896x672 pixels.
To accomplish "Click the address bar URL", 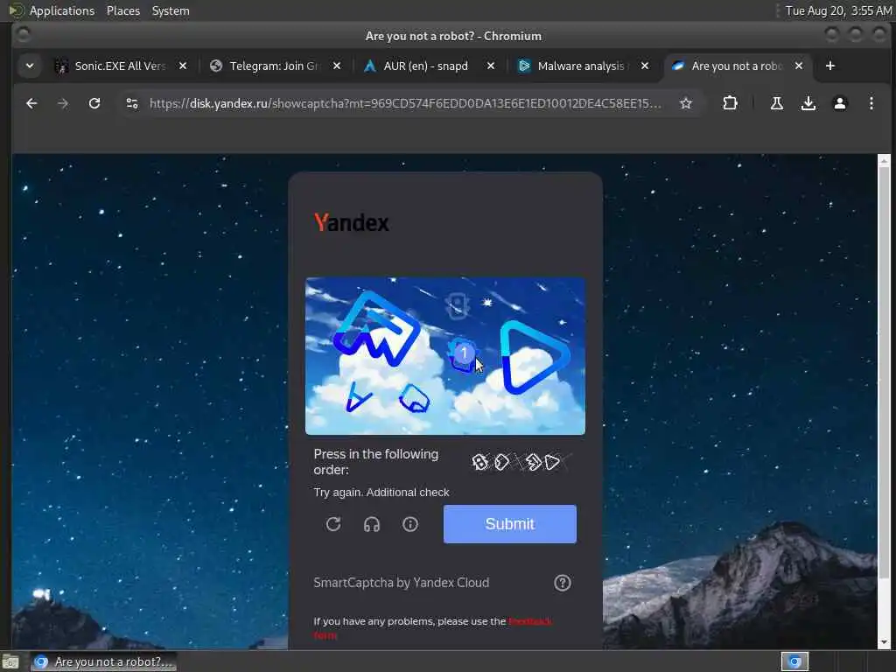I will point(404,103).
